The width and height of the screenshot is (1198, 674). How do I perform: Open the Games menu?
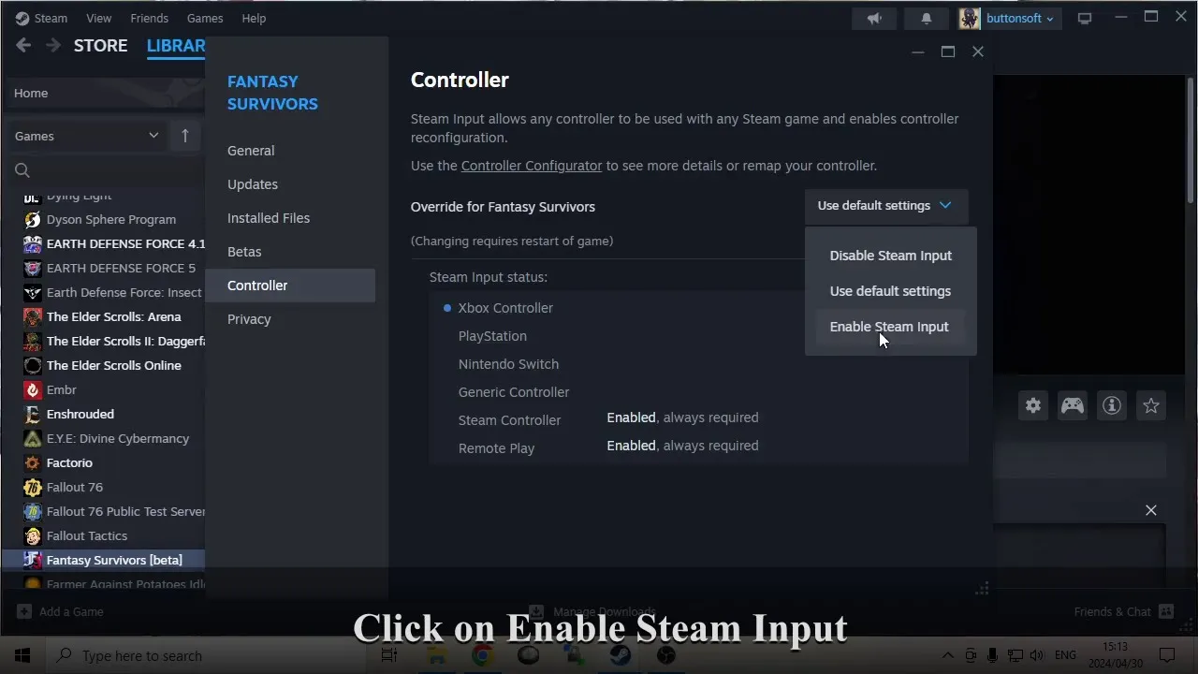(x=205, y=18)
